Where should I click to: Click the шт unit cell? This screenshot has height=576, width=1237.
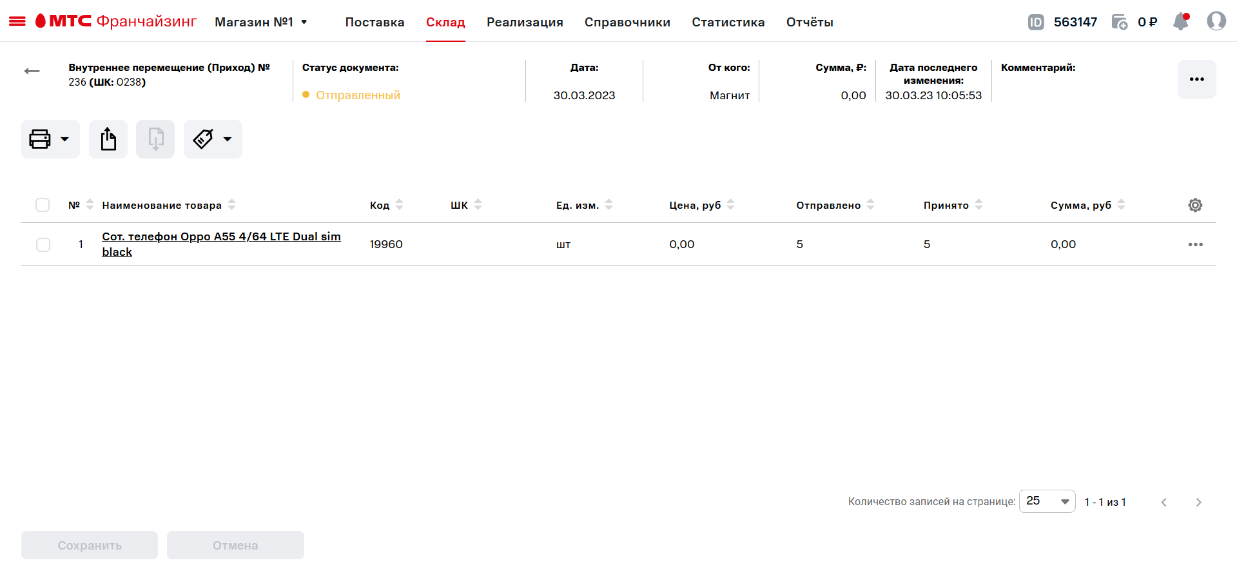click(x=563, y=245)
